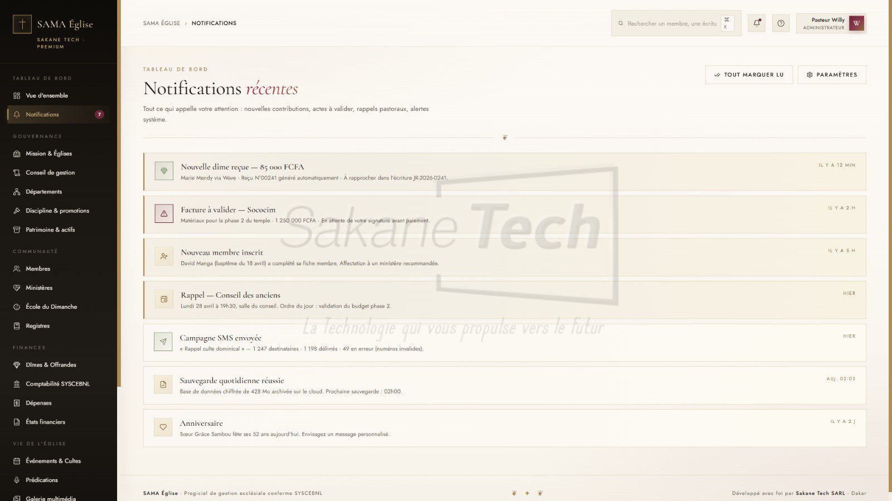Click the Patrimoine & actifs sidebar icon
The height and width of the screenshot is (501, 892).
tap(17, 230)
